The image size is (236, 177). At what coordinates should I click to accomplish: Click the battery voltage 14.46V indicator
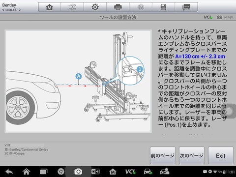coord(225,17)
